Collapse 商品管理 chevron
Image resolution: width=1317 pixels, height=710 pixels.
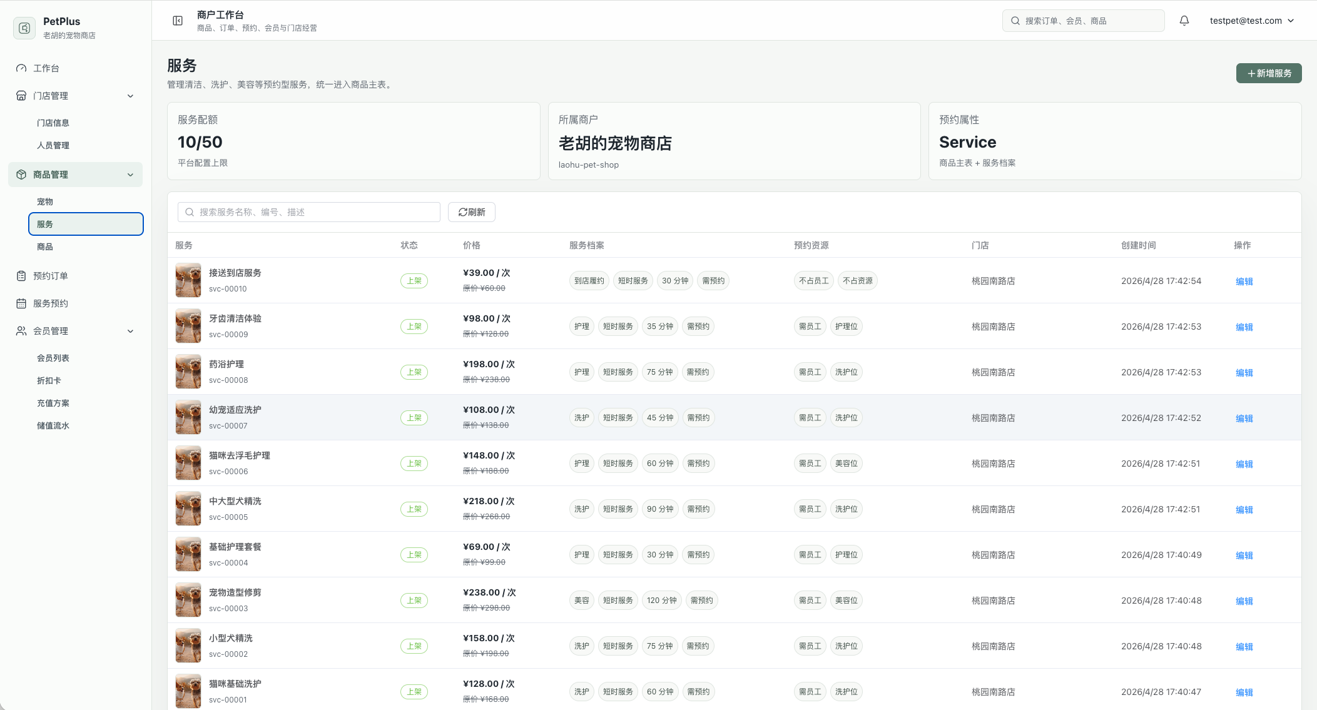(x=131, y=175)
